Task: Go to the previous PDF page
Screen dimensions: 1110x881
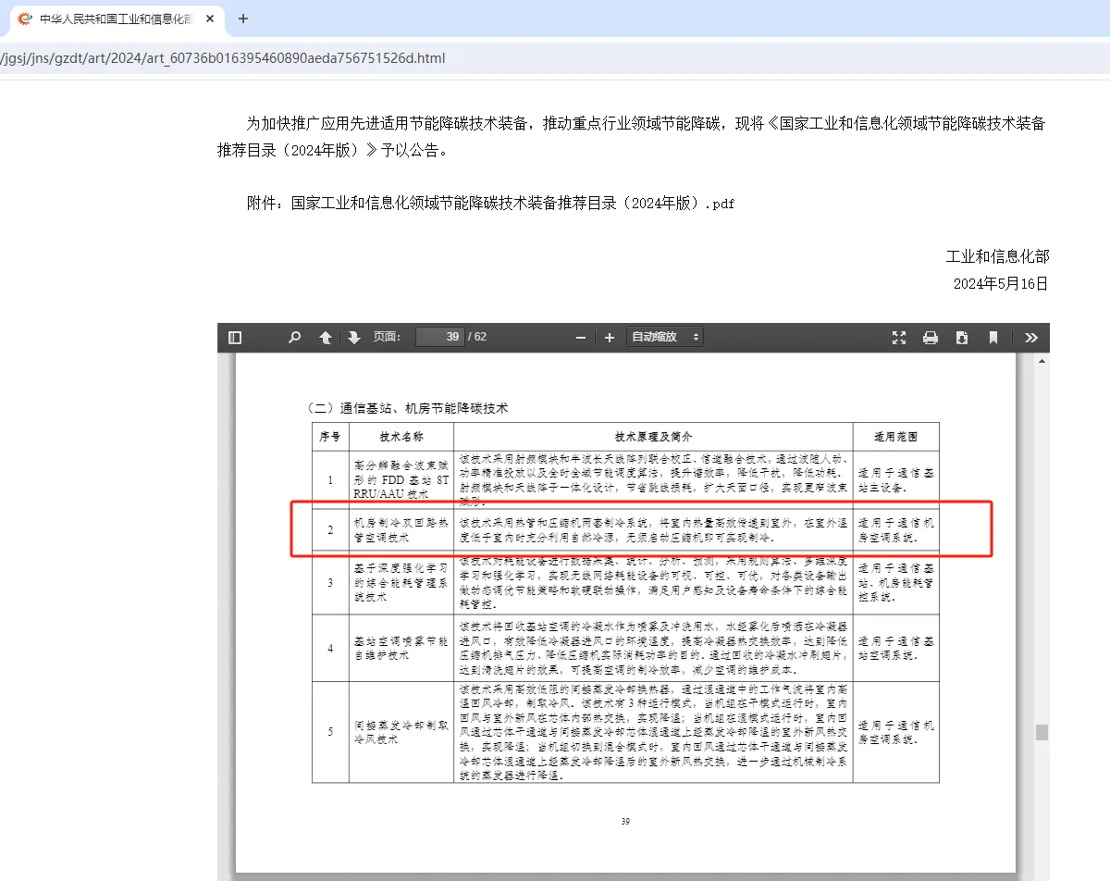Action: pyautogui.click(x=325, y=337)
